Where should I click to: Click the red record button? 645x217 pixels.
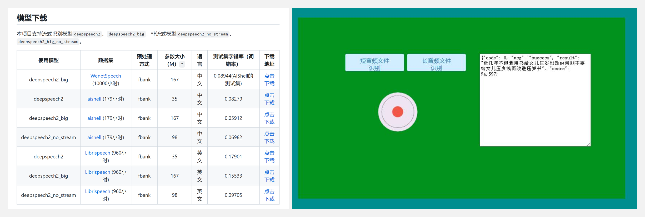pos(398,112)
